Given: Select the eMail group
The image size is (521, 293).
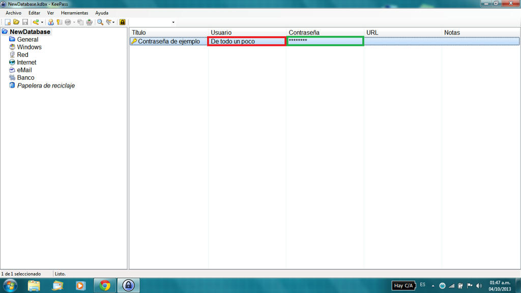Looking at the screenshot, I should pos(24,70).
